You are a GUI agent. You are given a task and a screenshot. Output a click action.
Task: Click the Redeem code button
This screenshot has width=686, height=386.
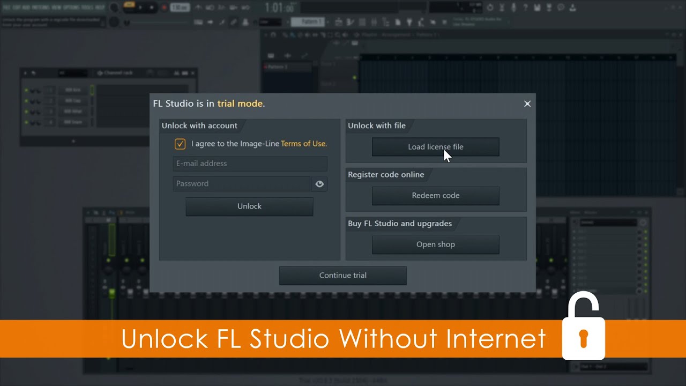pos(436,196)
